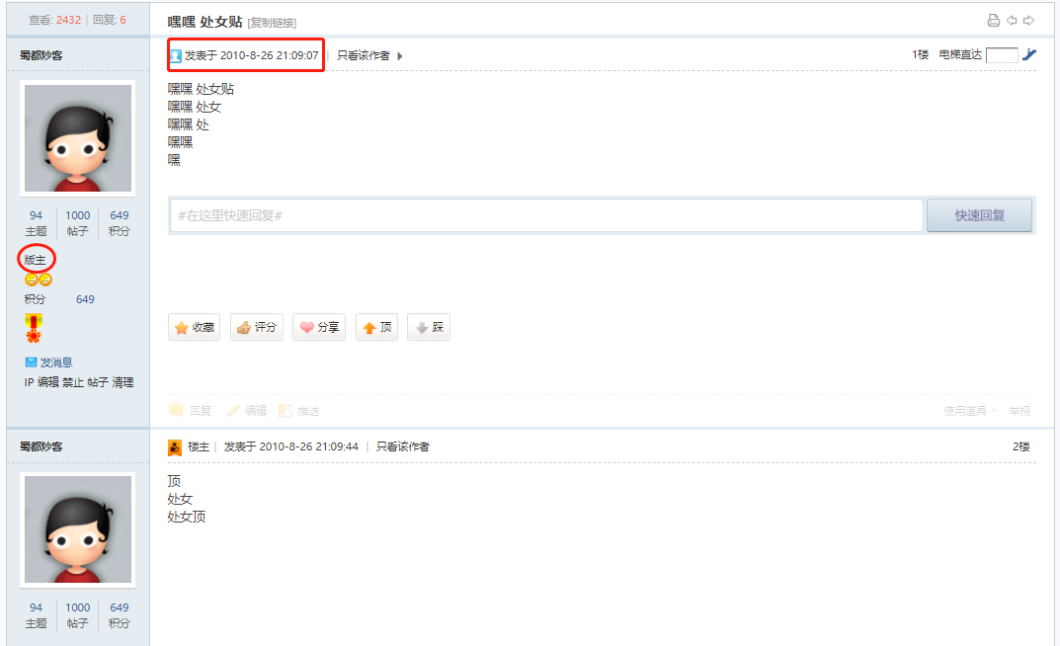1060x646 pixels.
Task: Click the 评分 thumbs-up button
Action: coord(256,327)
